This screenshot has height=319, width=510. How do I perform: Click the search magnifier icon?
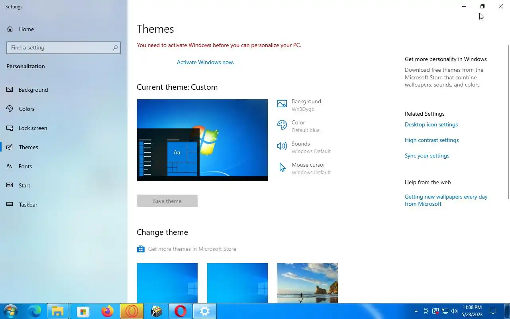115,47
